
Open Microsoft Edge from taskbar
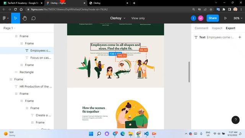pos(122,134)
